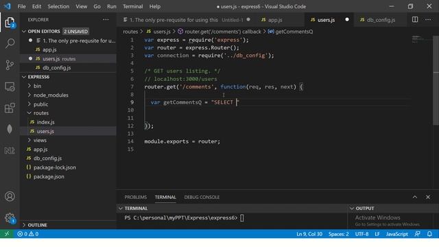Open the Help menu
439x247 pixels.
coord(155,6)
